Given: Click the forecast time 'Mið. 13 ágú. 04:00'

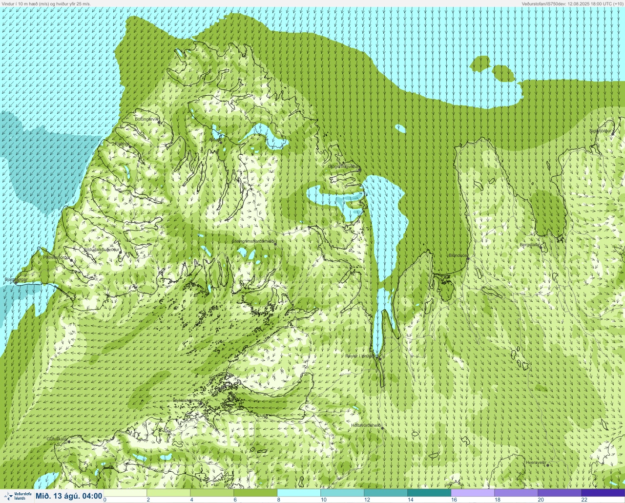Looking at the screenshot, I should pos(69,496).
